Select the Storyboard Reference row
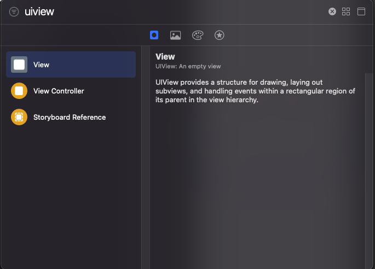This screenshot has width=375, height=269. click(x=71, y=117)
